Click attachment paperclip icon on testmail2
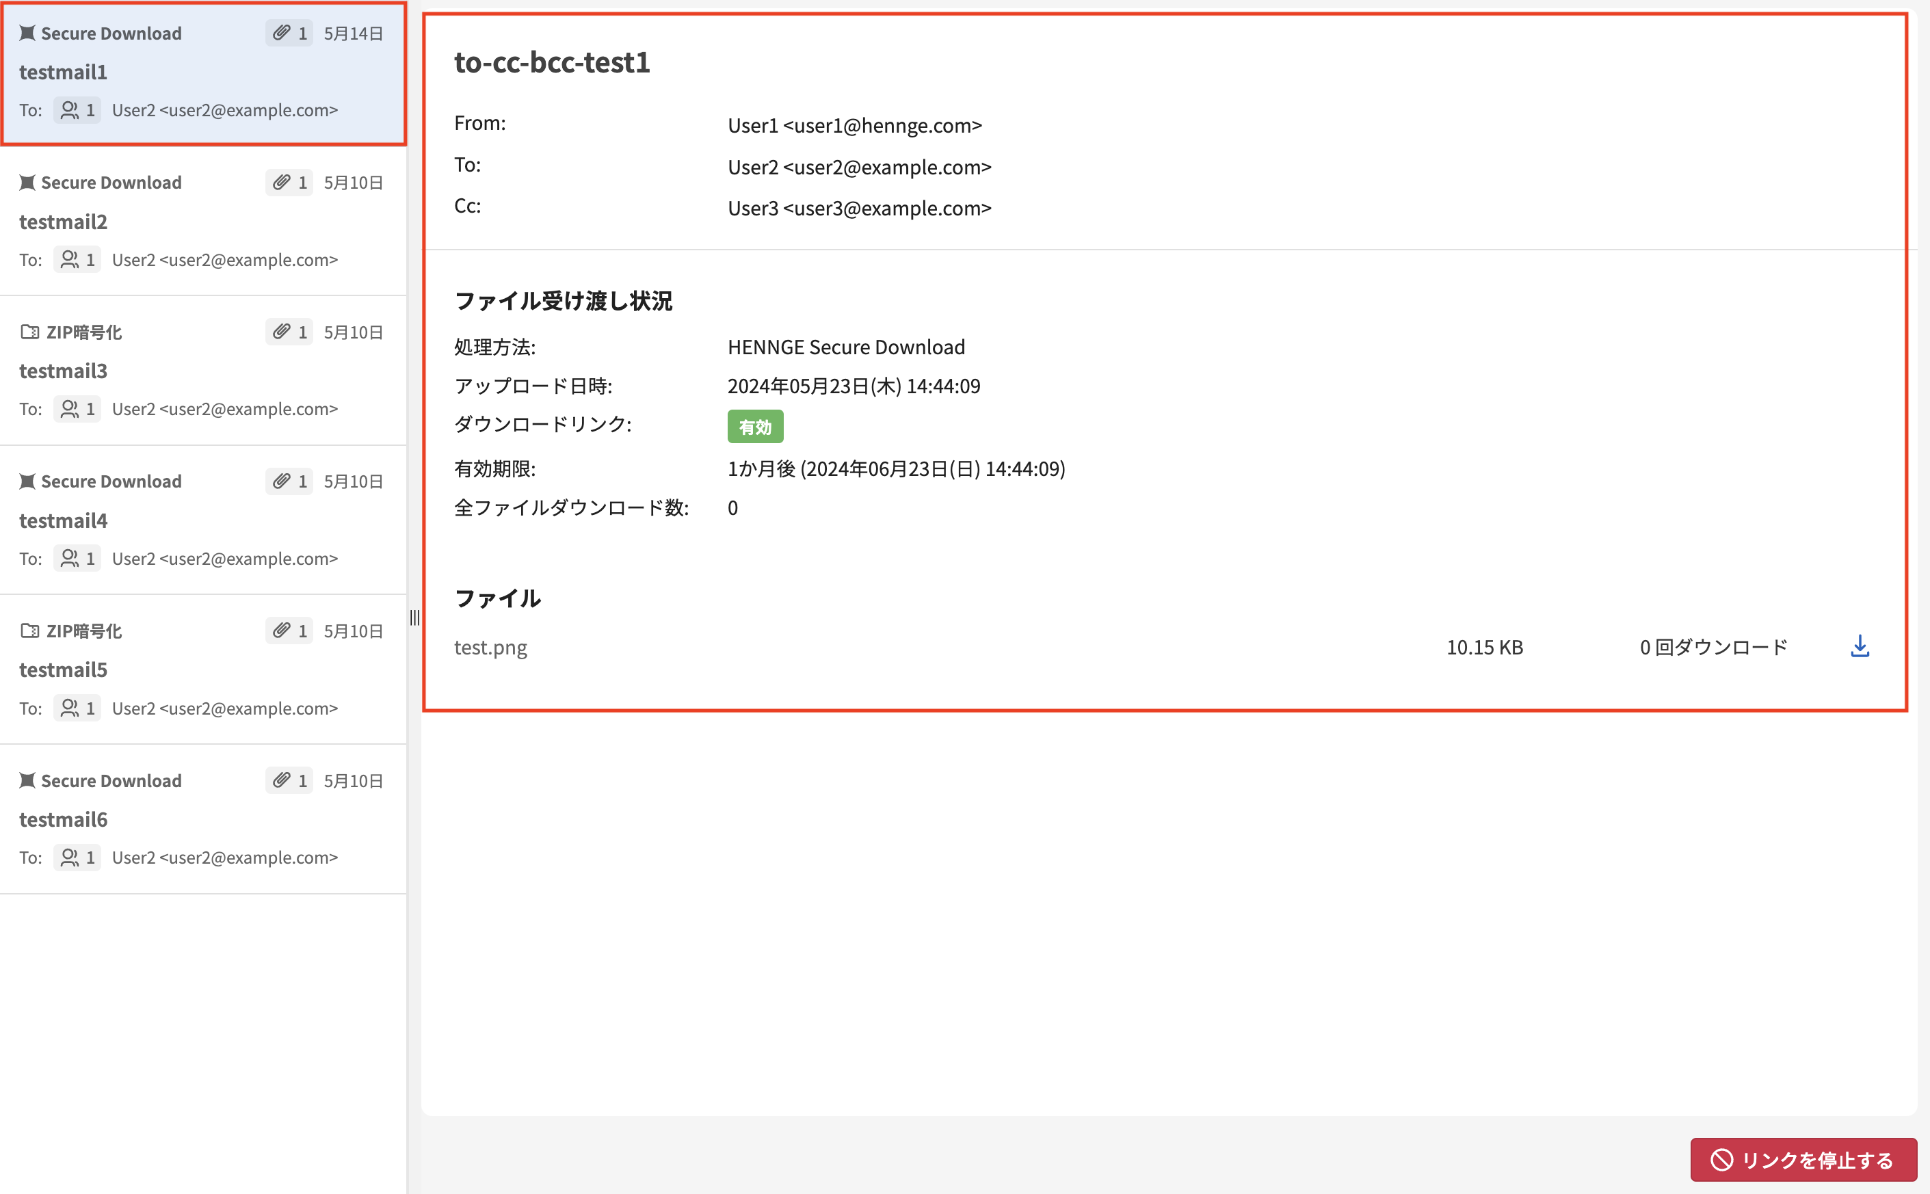The image size is (1930, 1194). [x=282, y=183]
